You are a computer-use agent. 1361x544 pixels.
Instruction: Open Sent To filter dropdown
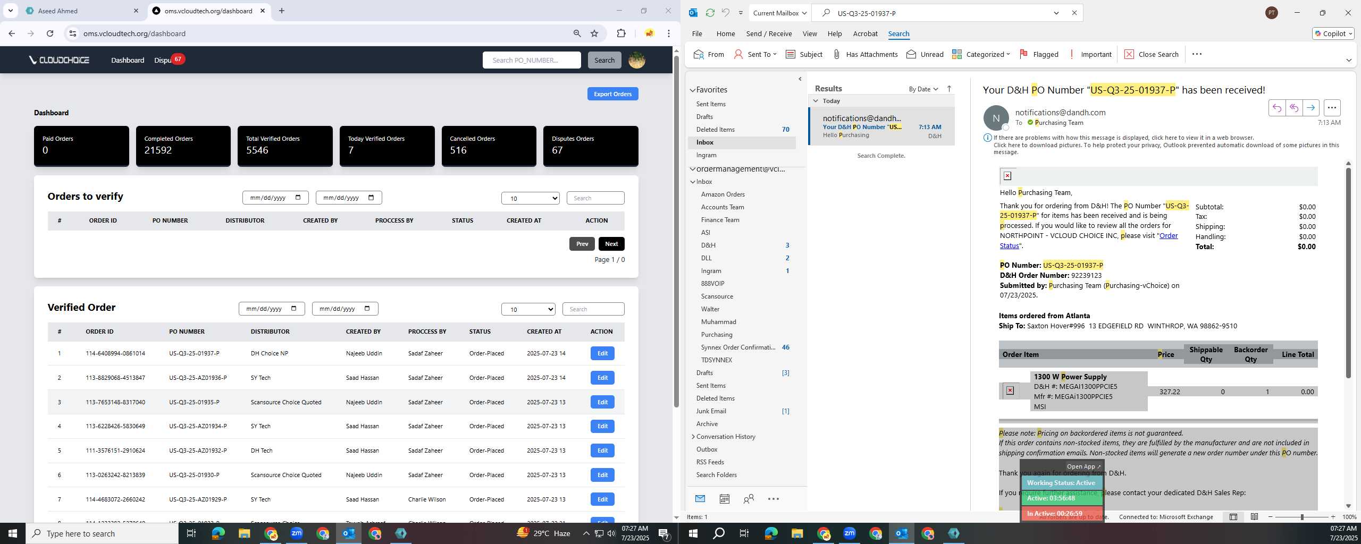[755, 54]
